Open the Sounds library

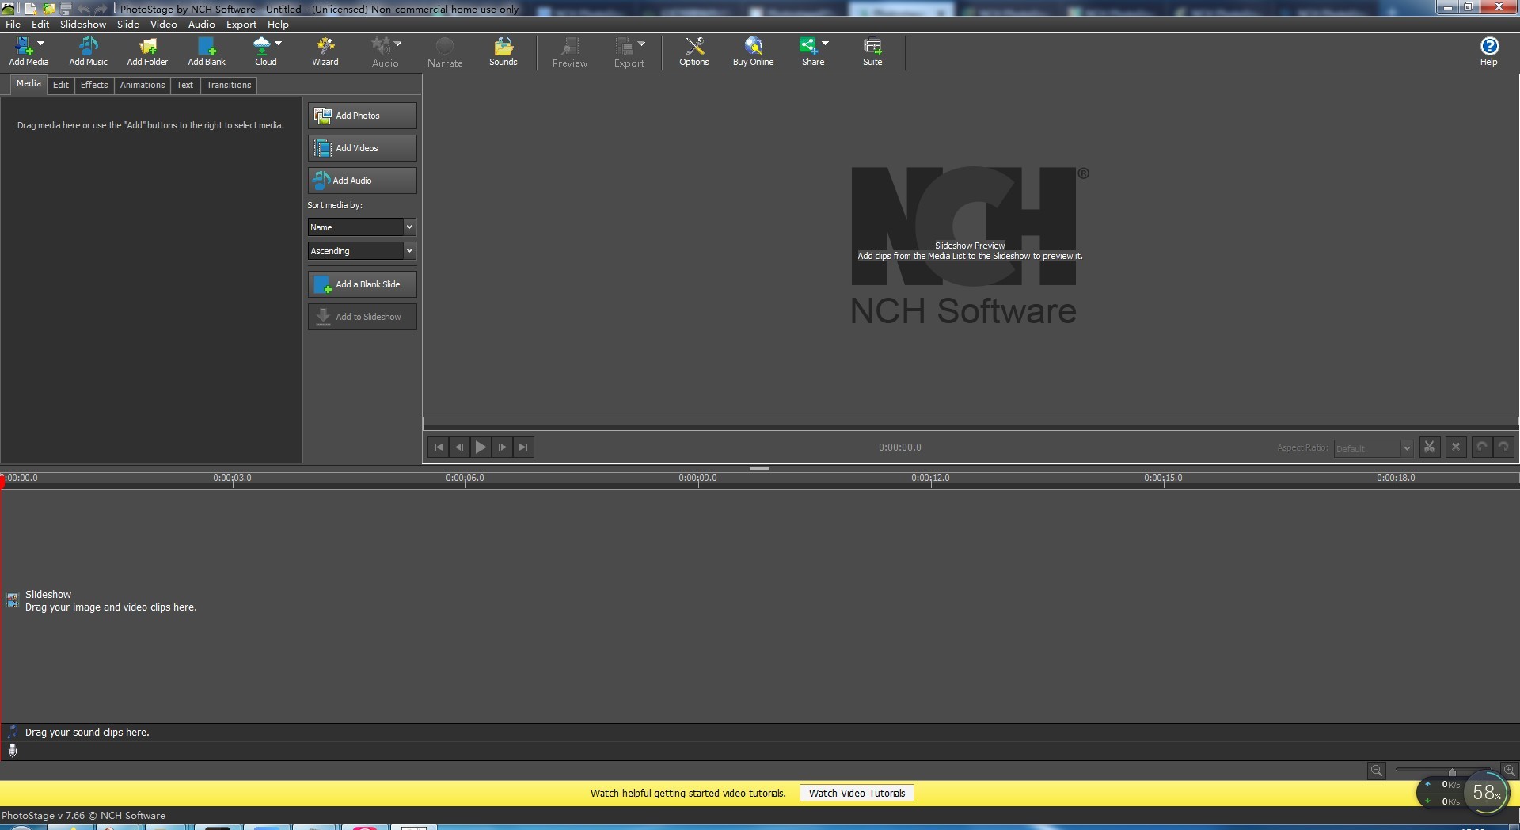503,51
